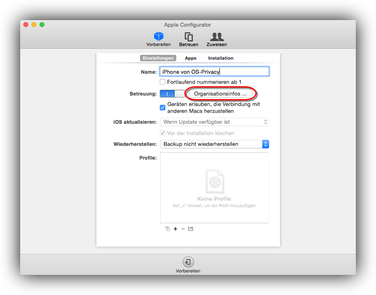Add a profile with the plus button
The width and height of the screenshot is (376, 295).
pyautogui.click(x=175, y=229)
